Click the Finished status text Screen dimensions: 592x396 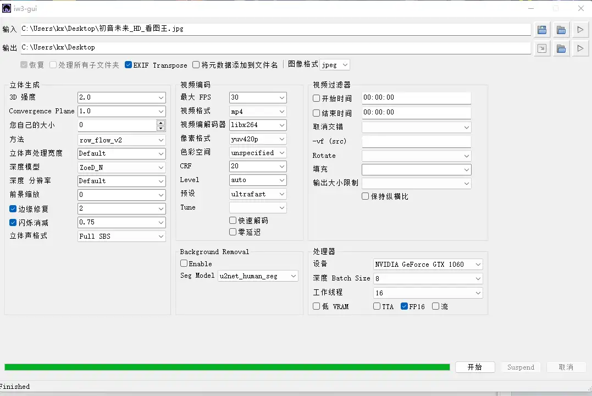tap(15, 387)
